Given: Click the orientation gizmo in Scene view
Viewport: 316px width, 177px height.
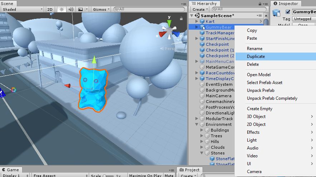Looking at the screenshot, I should click(x=169, y=29).
